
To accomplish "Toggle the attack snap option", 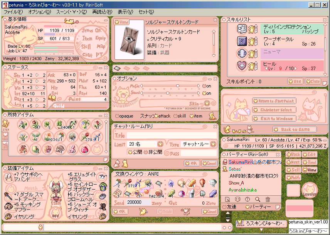I will [156, 116].
